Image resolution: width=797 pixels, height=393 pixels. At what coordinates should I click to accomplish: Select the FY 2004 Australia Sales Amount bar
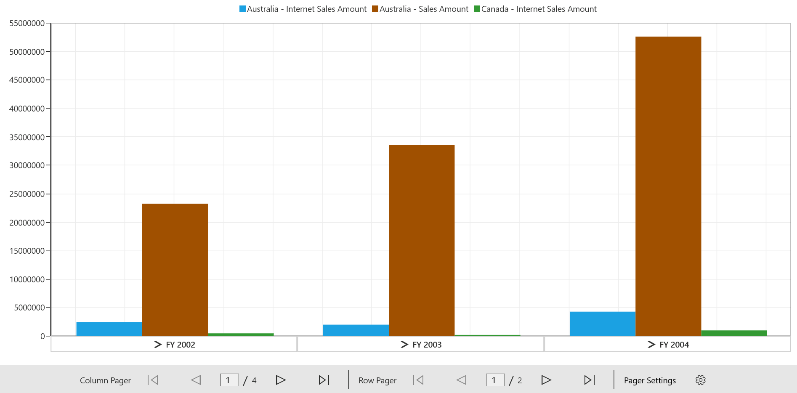click(x=668, y=186)
